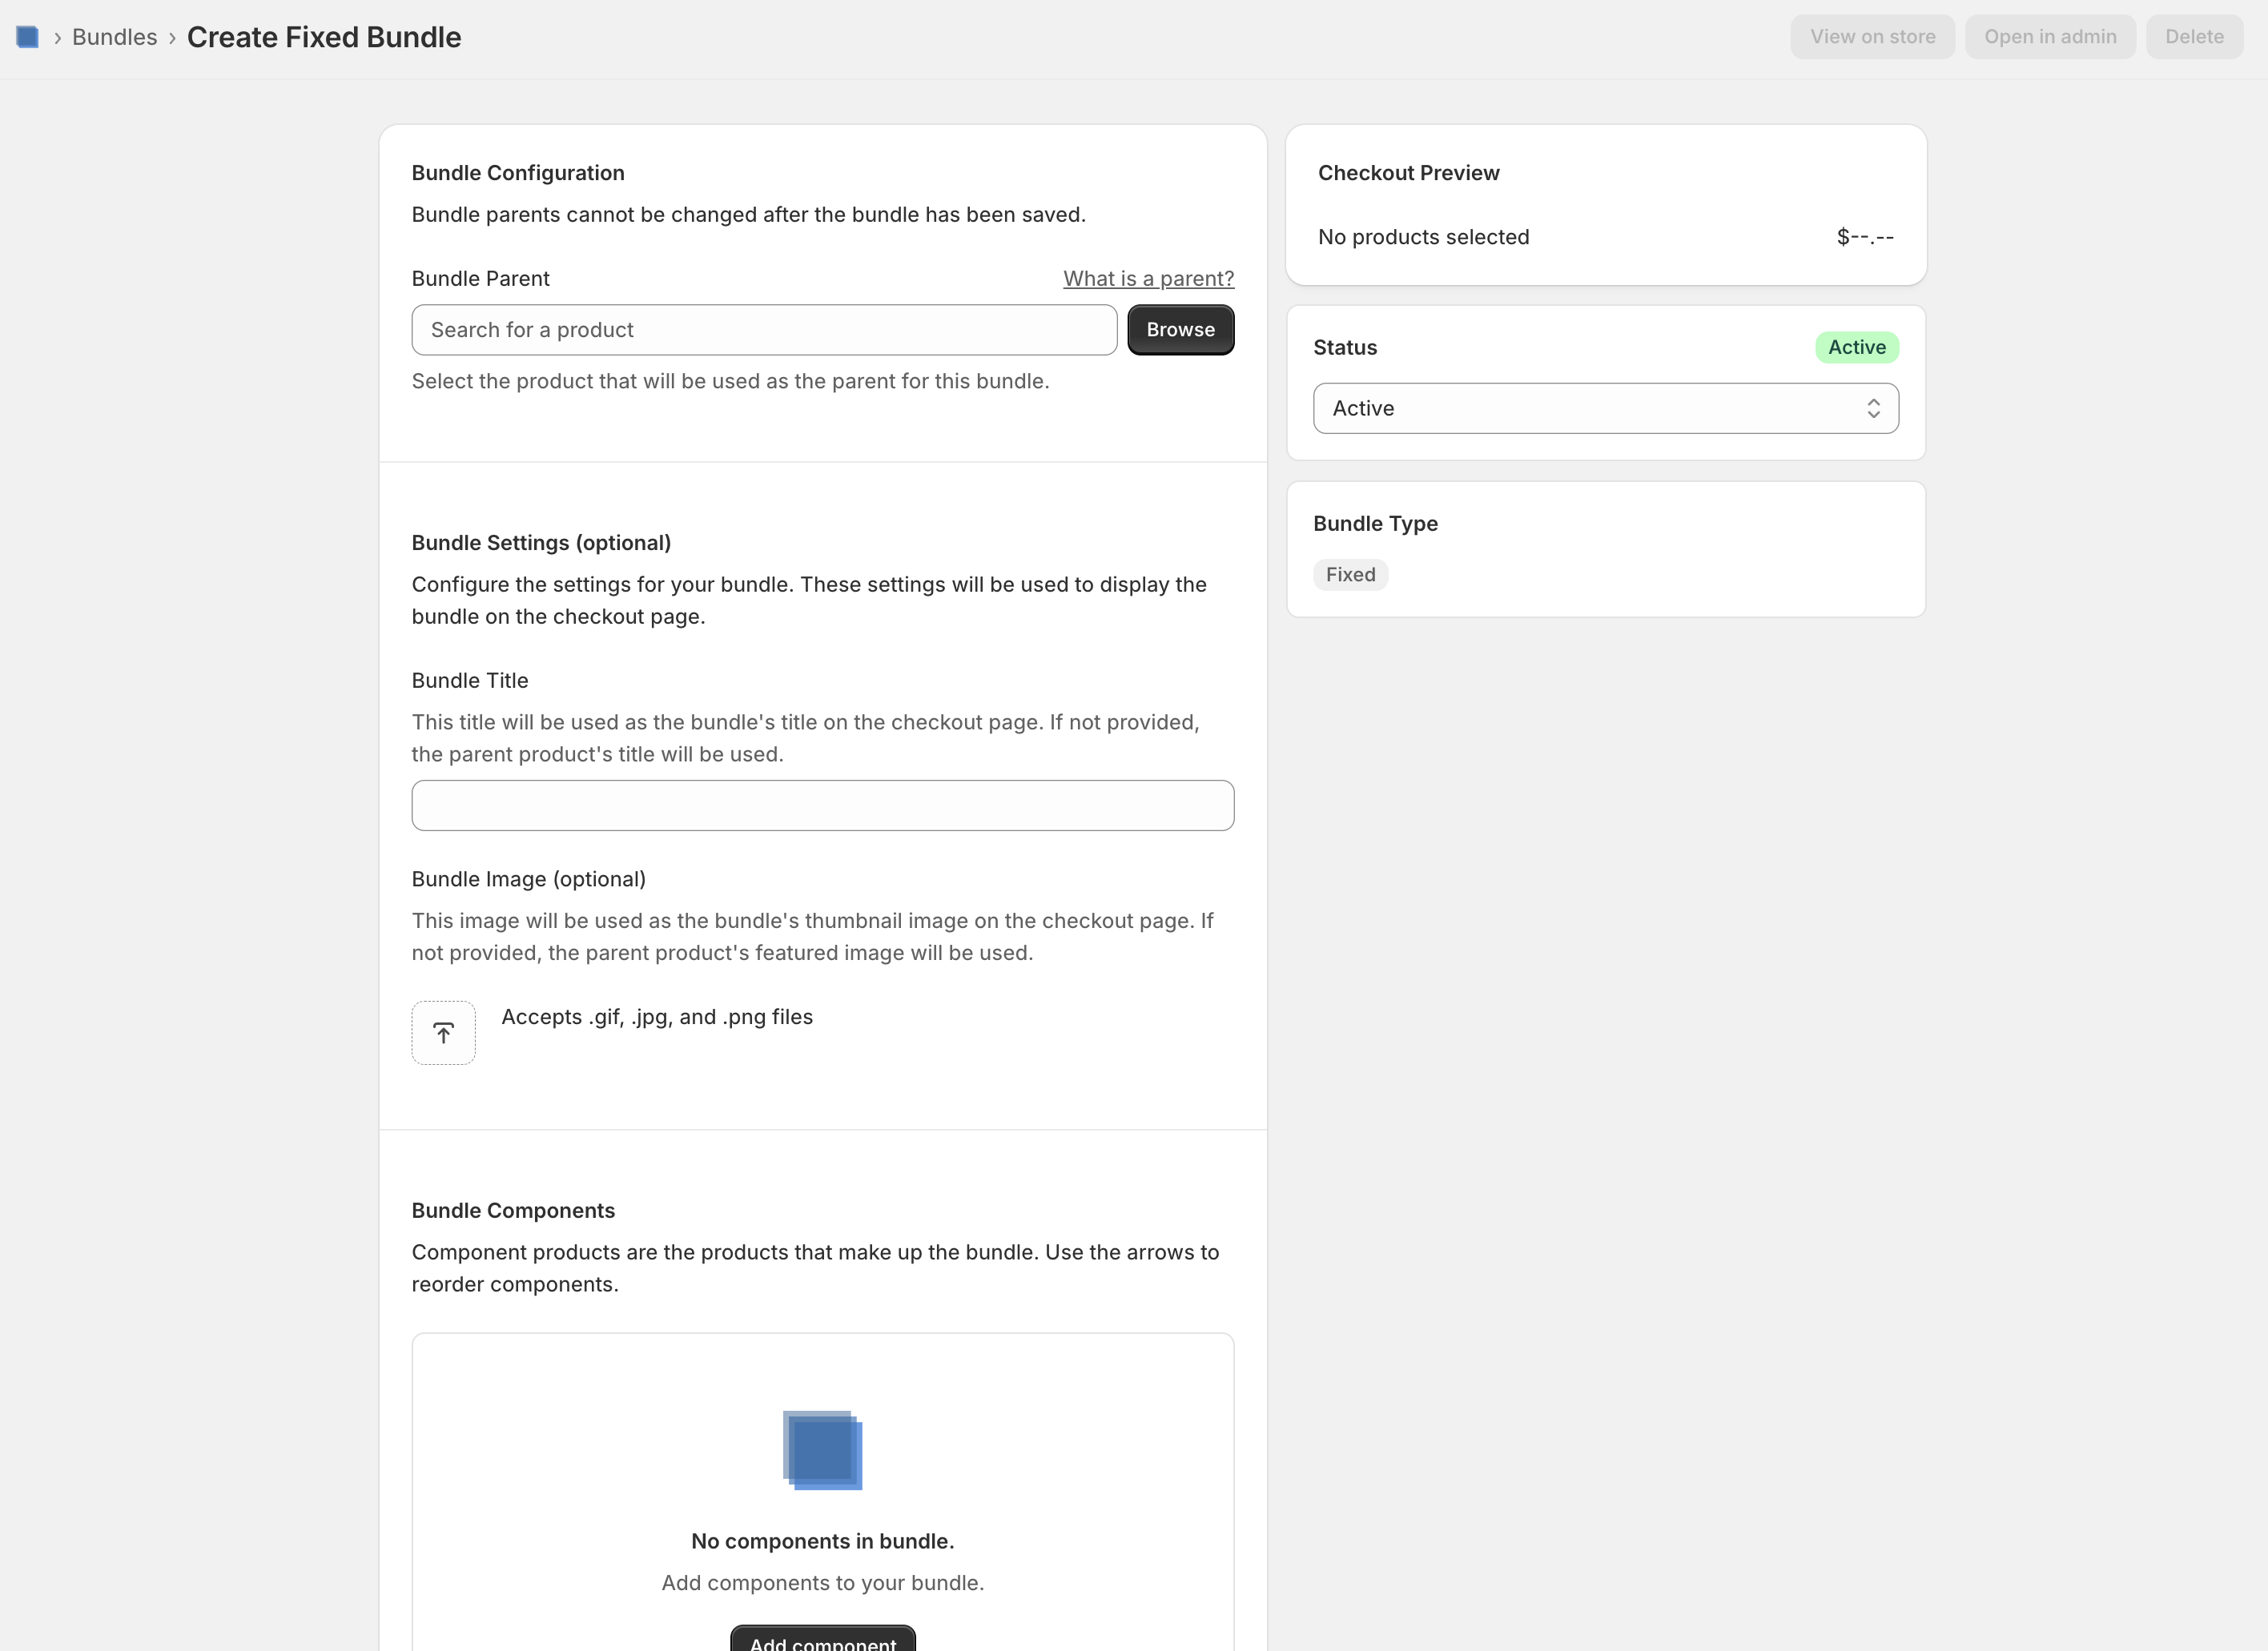Change the bundle status via the Active dropdown
This screenshot has width=2268, height=1651.
1605,407
